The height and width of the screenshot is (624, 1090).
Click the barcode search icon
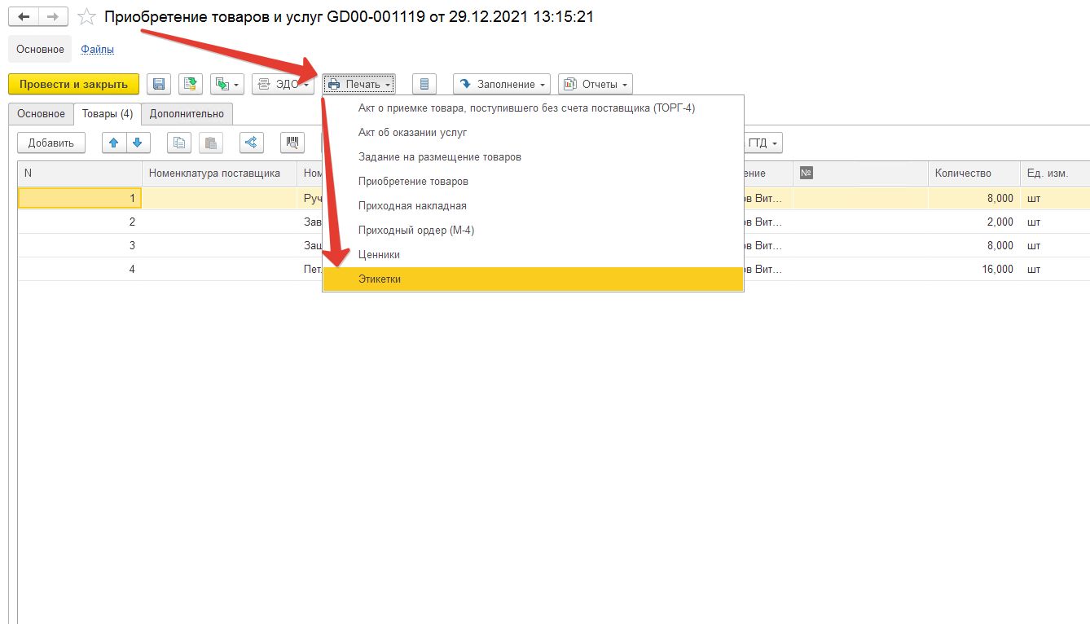click(292, 143)
